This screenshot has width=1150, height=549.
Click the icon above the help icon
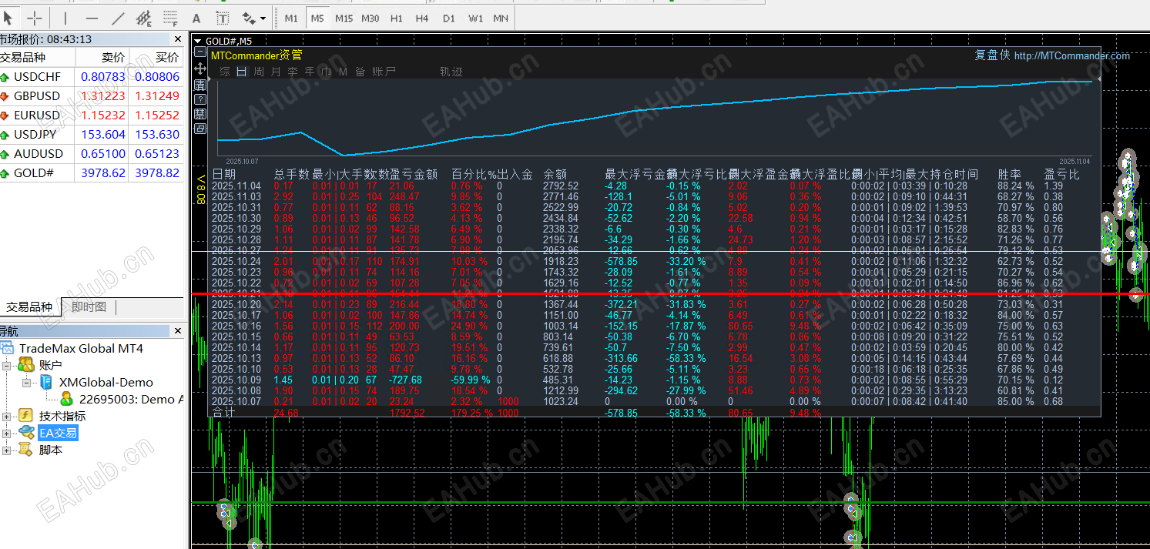coord(200,84)
